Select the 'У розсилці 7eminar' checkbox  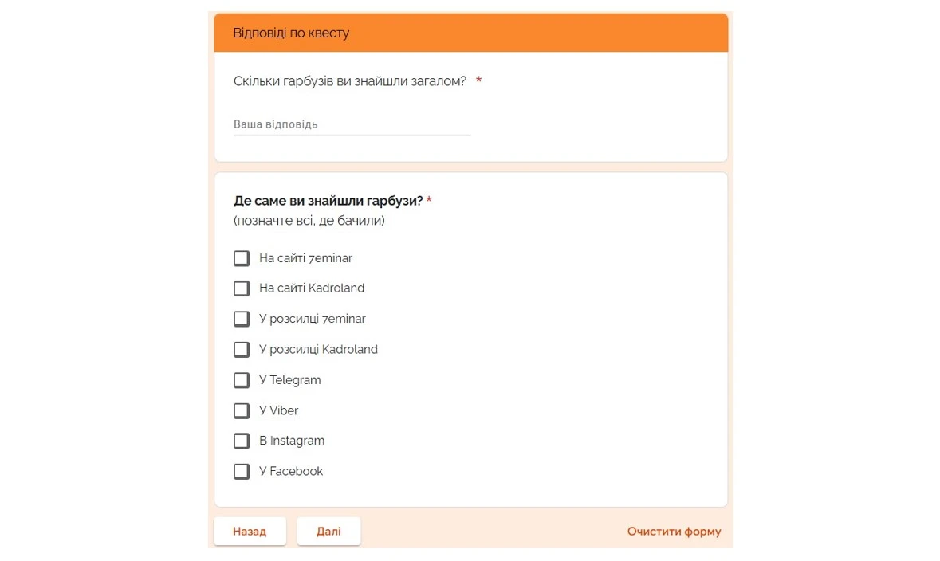(x=242, y=319)
